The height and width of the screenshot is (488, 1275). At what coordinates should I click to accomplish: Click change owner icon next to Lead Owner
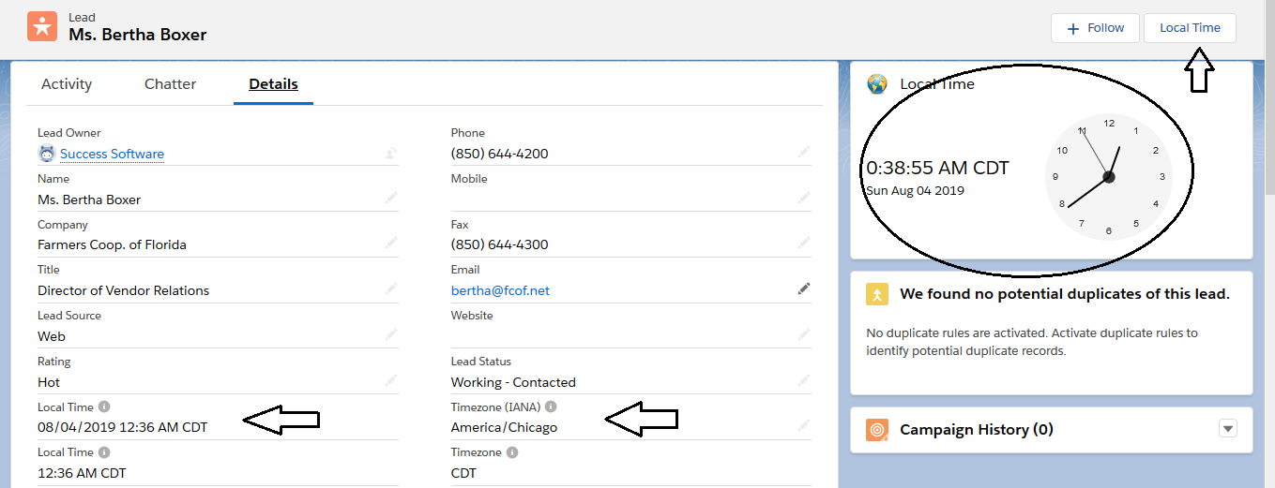391,153
